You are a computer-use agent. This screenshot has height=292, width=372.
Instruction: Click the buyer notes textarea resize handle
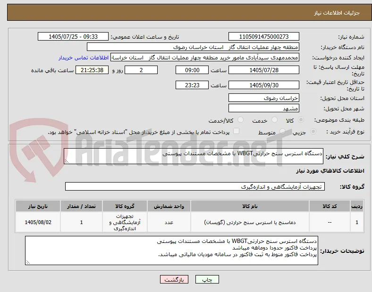(x=28, y=262)
